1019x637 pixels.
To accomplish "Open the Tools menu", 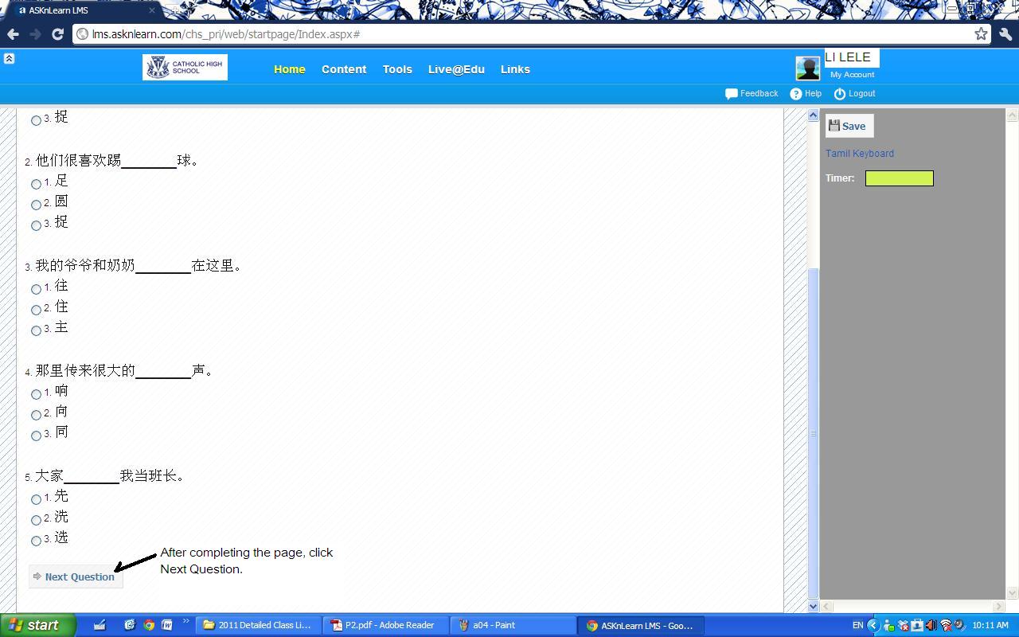I will (x=397, y=69).
